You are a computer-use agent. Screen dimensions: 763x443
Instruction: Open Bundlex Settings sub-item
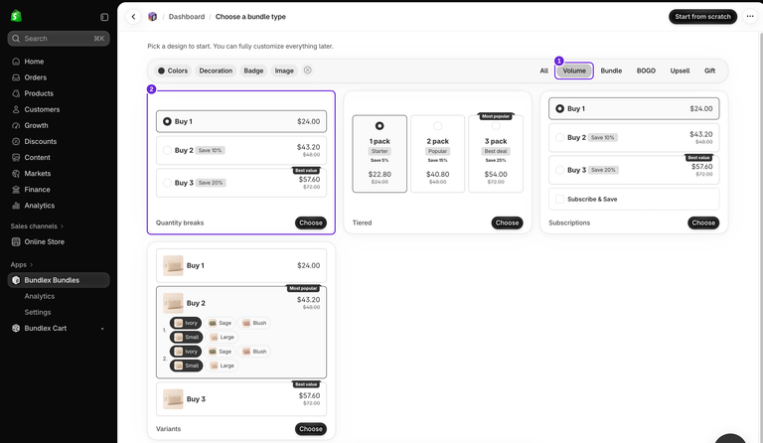pos(38,312)
